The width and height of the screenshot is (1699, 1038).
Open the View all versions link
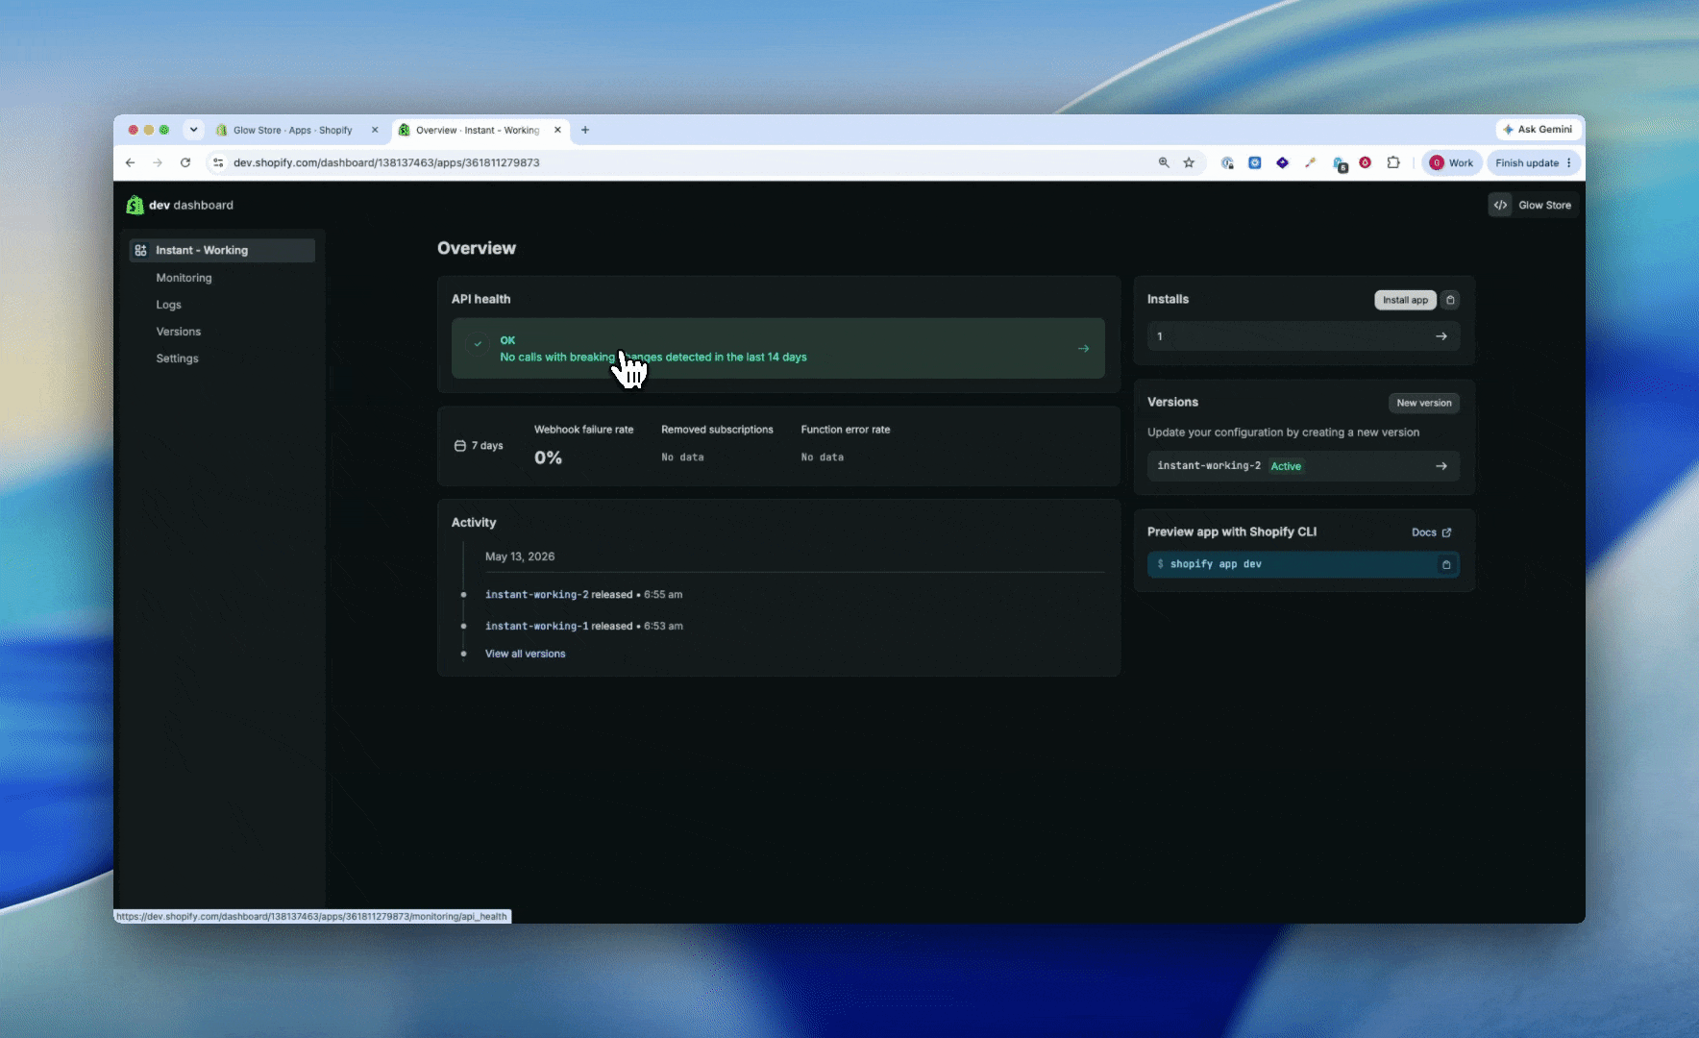tap(525, 654)
